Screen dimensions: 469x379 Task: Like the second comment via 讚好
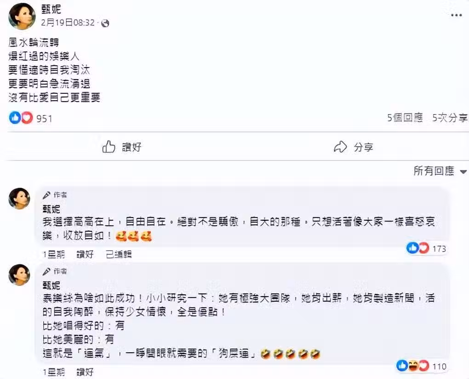[85, 372]
